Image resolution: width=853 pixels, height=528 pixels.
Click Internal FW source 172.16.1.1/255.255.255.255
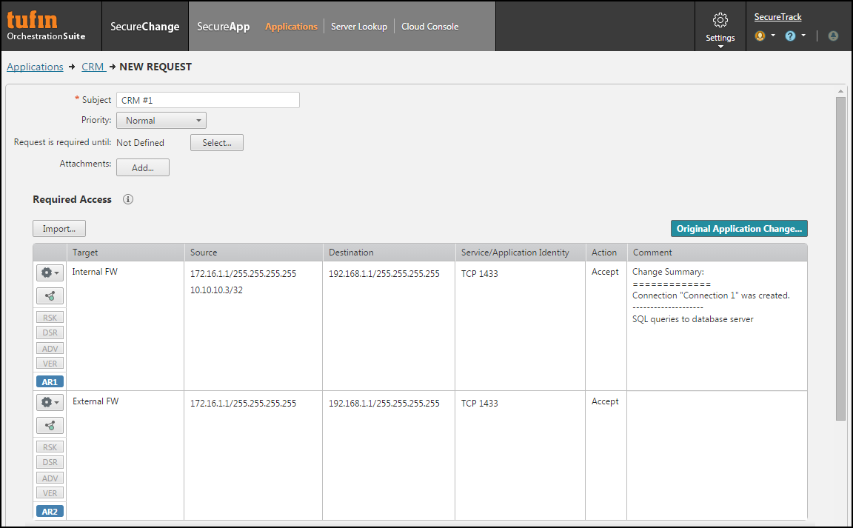point(243,274)
